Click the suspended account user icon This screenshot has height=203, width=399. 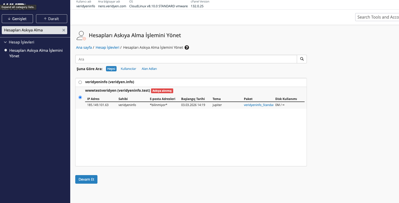(x=81, y=35)
